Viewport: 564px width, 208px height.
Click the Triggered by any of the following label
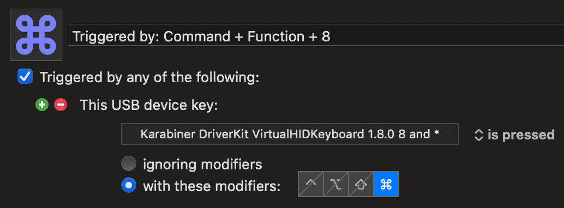[149, 77]
